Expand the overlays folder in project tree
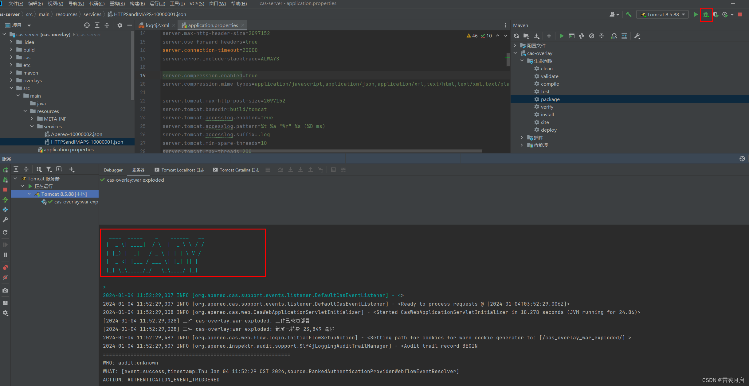Screen dimensions: 749x386 (11, 80)
